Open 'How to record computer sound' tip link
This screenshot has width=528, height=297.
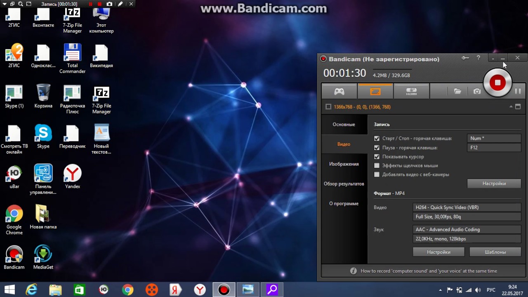[429, 271]
